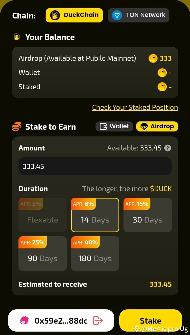Click the yellow Stake button
The image size is (190, 335).
(151, 320)
